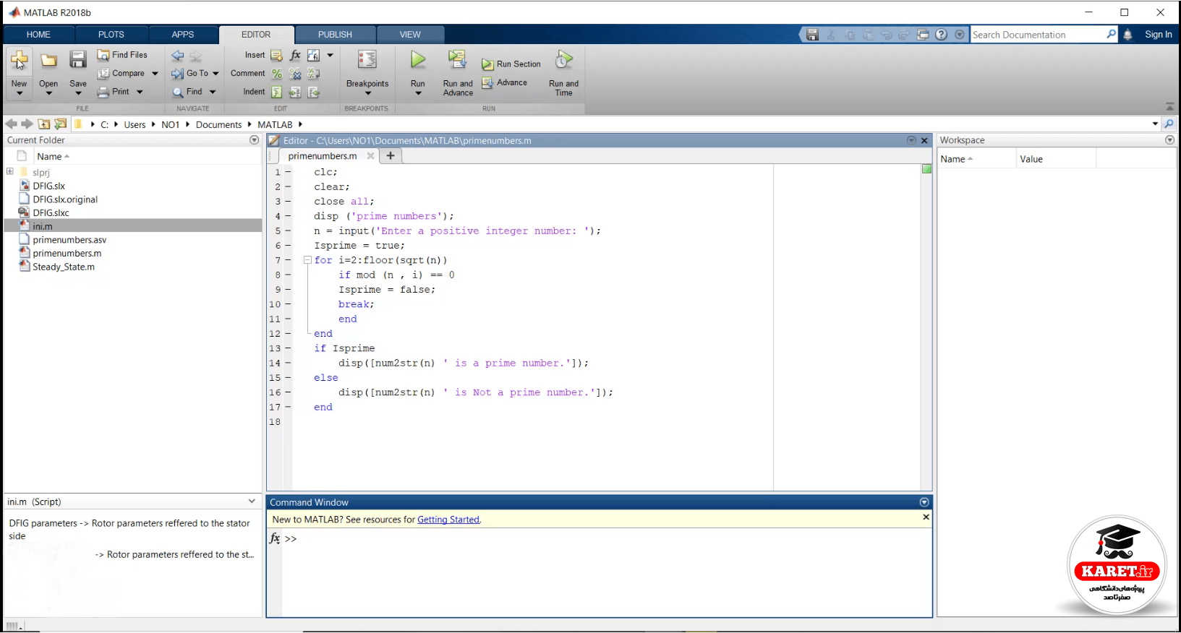Expand the Find dropdown arrow

click(x=213, y=92)
